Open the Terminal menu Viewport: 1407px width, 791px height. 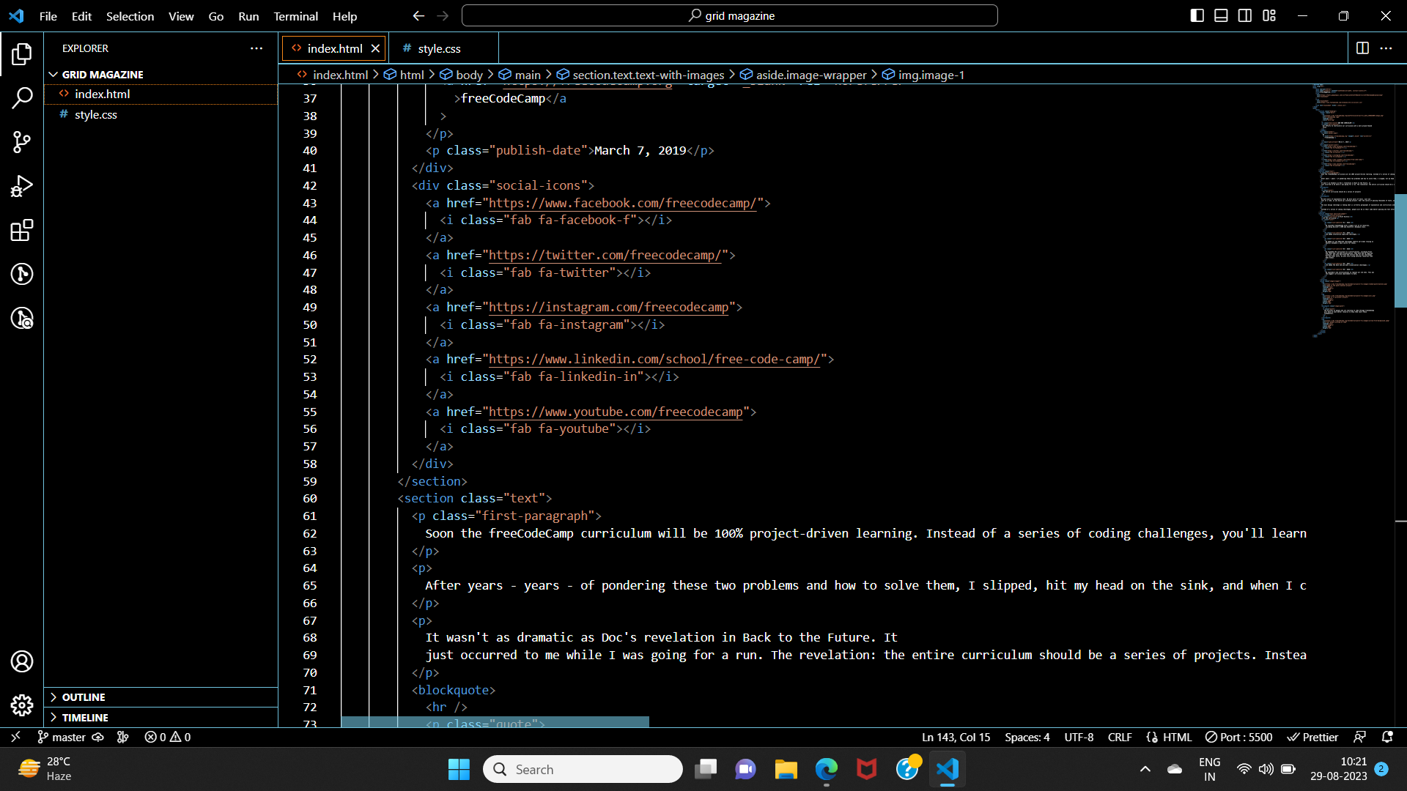[x=295, y=15]
